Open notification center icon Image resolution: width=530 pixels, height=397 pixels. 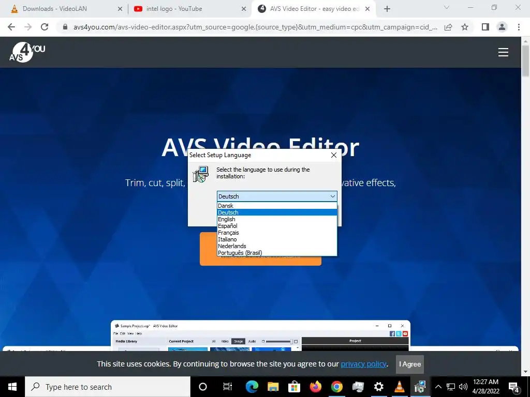(514, 387)
